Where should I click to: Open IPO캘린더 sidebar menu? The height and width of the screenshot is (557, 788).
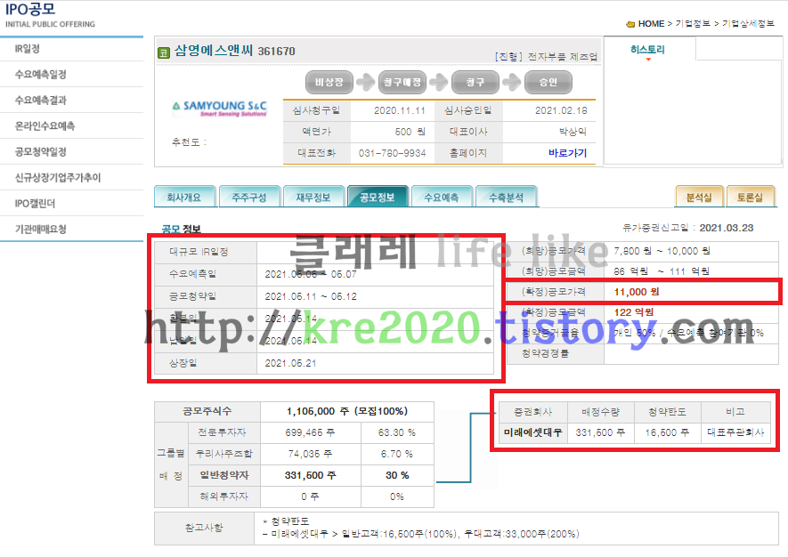coord(35,204)
